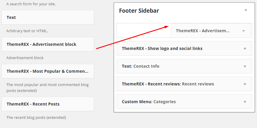Expand Show logo and social links arrow

pyautogui.click(x=245, y=48)
